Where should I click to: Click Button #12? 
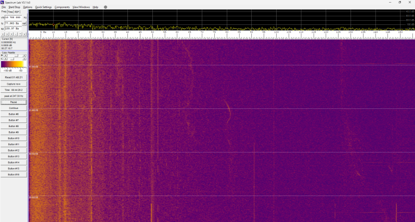14,150
